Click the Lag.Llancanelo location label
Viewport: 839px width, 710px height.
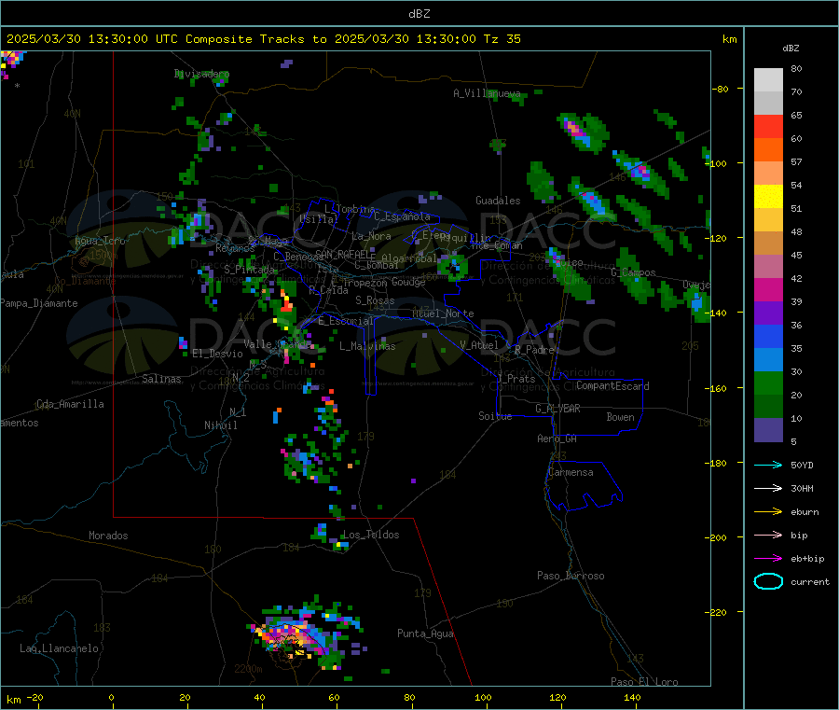(59, 649)
